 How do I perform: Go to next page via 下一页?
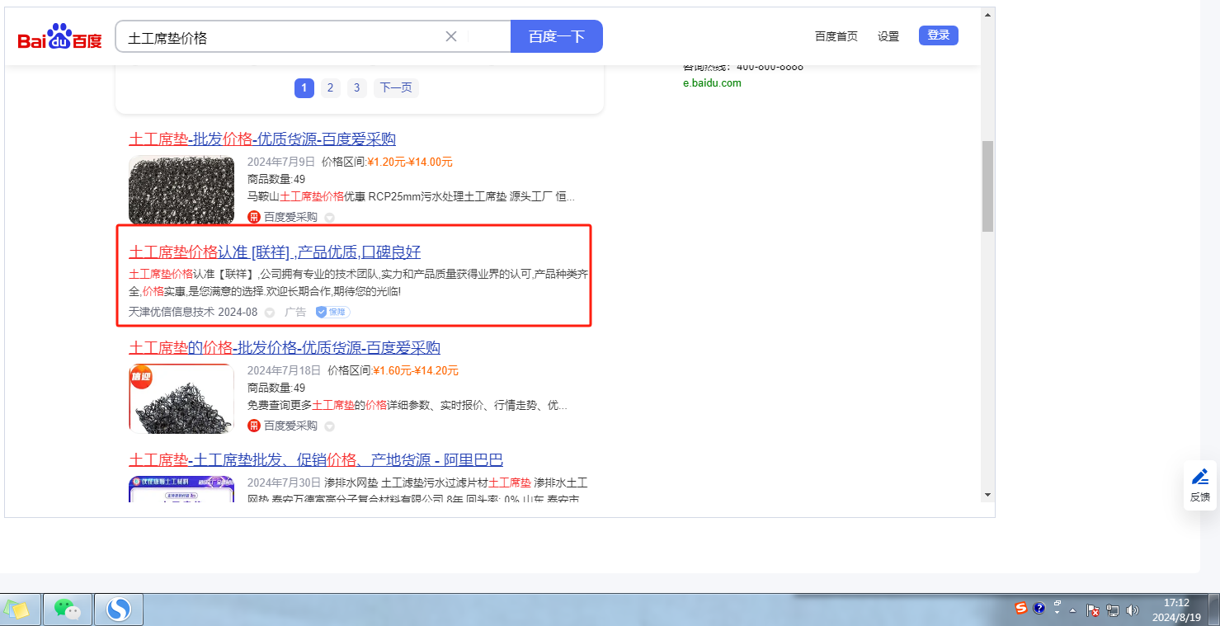tap(396, 88)
